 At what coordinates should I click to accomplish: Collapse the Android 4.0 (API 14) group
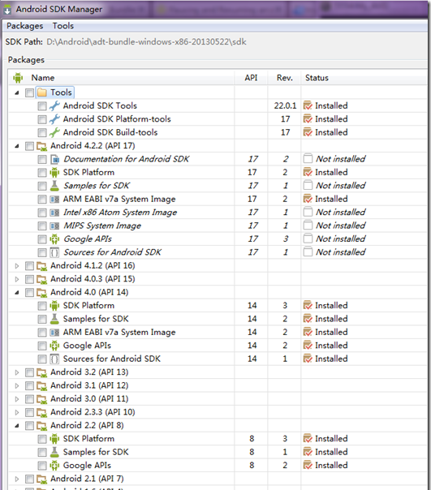(x=17, y=293)
